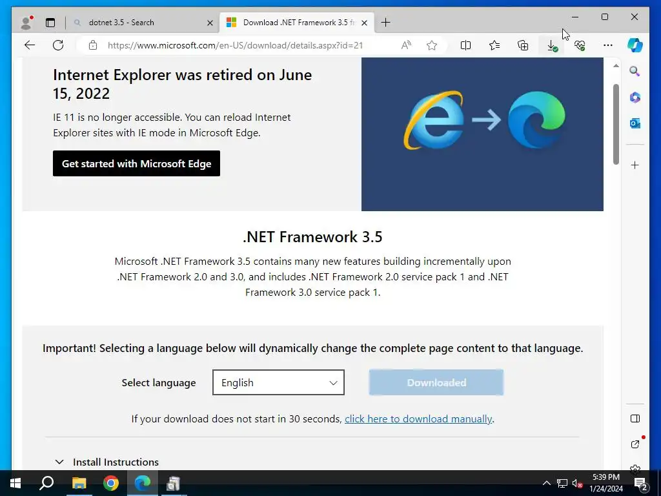Open the notification center icon
The height and width of the screenshot is (496, 661).
[x=641, y=483]
